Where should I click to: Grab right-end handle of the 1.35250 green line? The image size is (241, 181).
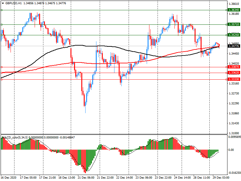227,35
